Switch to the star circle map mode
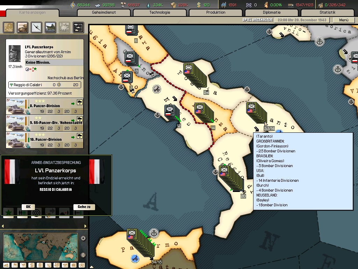The width and height of the screenshot is (358, 269). (x=82, y=265)
